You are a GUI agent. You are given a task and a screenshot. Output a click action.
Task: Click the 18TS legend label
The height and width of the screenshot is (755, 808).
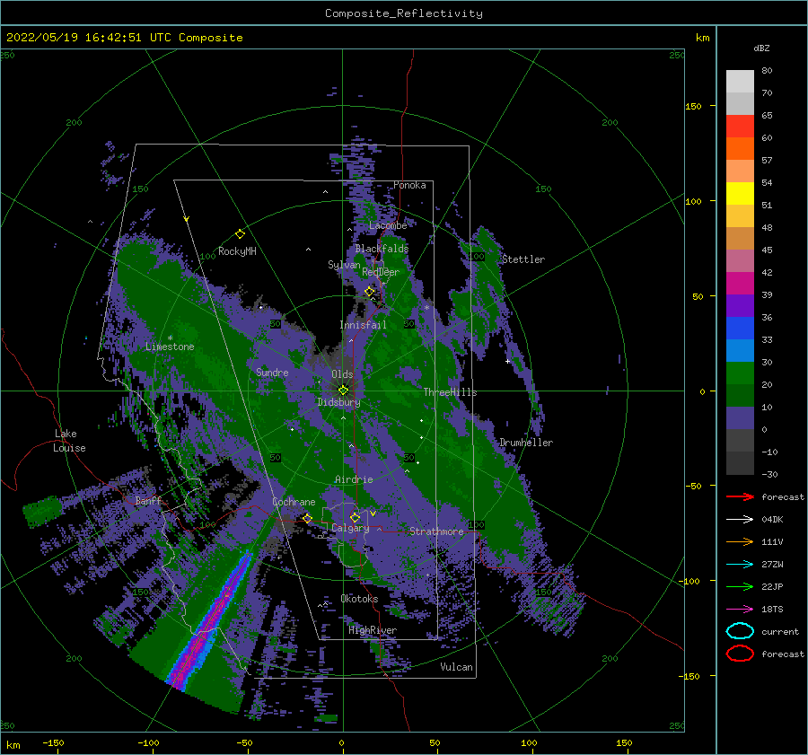coord(772,610)
